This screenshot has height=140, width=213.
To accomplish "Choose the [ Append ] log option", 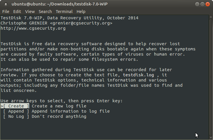I will coord(16,111).
